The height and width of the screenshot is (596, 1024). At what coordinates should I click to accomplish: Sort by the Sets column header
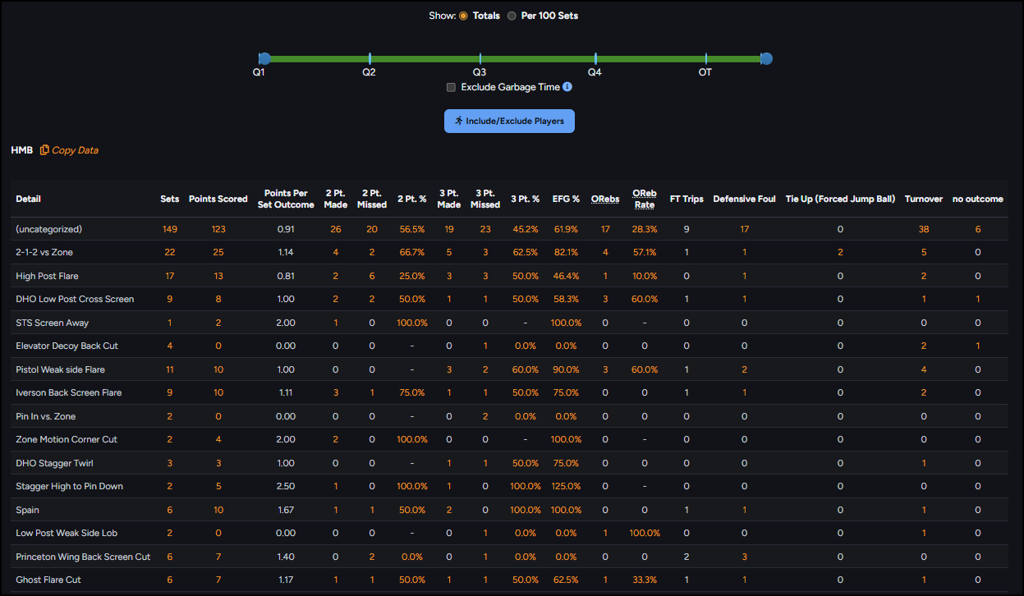[x=169, y=199]
